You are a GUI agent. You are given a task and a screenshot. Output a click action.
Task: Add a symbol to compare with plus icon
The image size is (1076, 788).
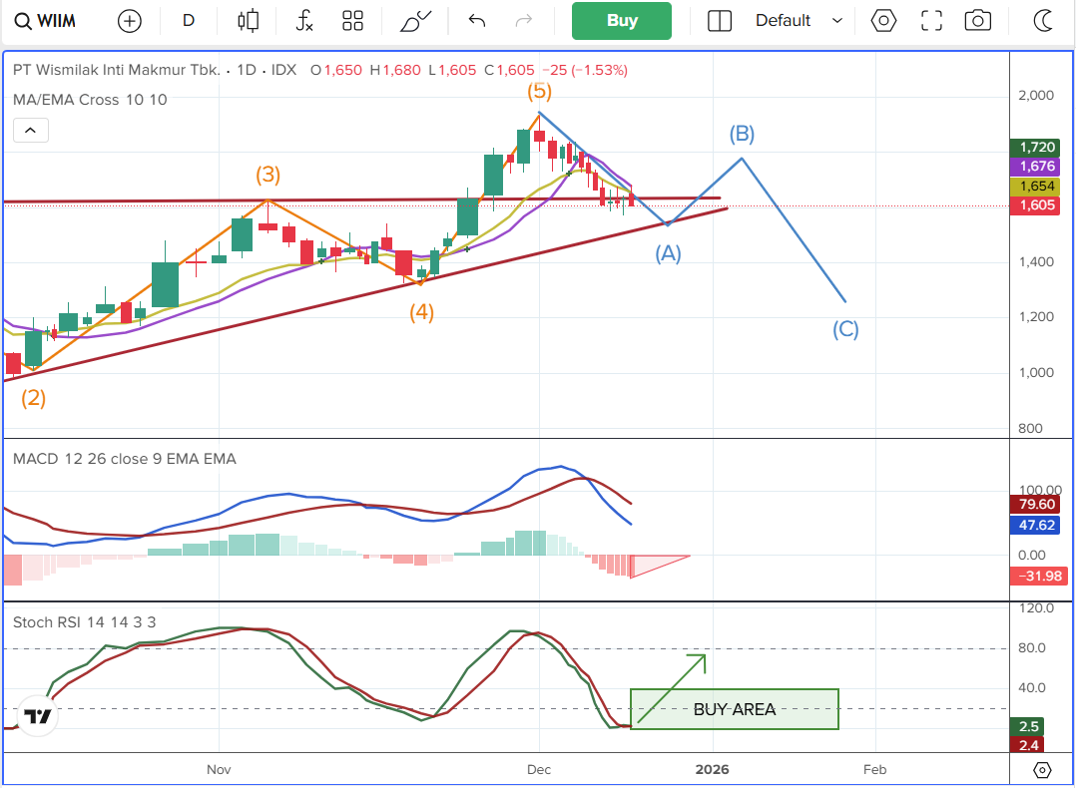tap(129, 21)
